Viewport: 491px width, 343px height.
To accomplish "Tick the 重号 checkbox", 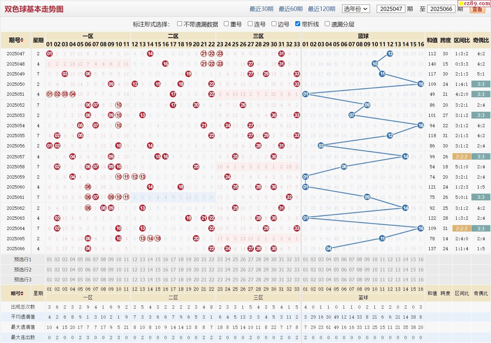I will 226,24.
